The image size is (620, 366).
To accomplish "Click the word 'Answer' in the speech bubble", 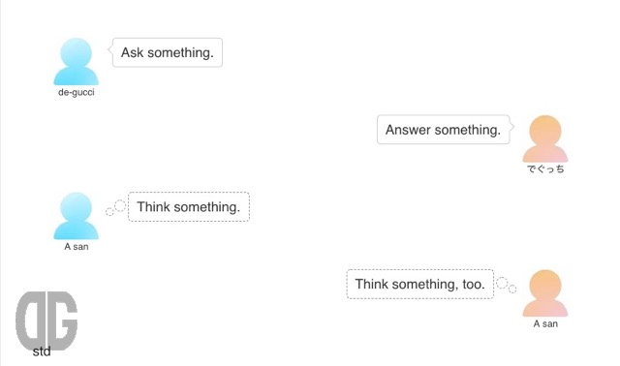I will [x=409, y=130].
